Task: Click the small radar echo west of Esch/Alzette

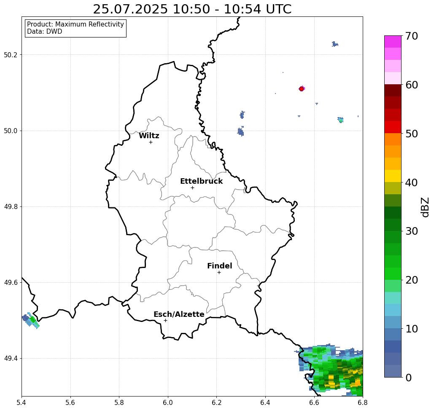Action: (31, 320)
